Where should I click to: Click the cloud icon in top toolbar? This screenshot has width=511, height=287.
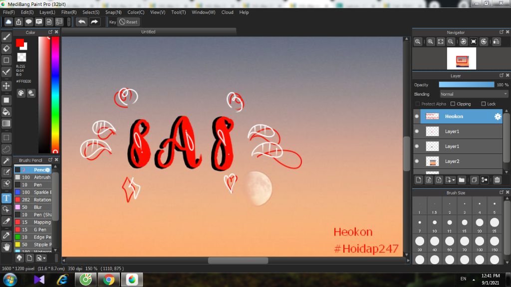point(8,22)
